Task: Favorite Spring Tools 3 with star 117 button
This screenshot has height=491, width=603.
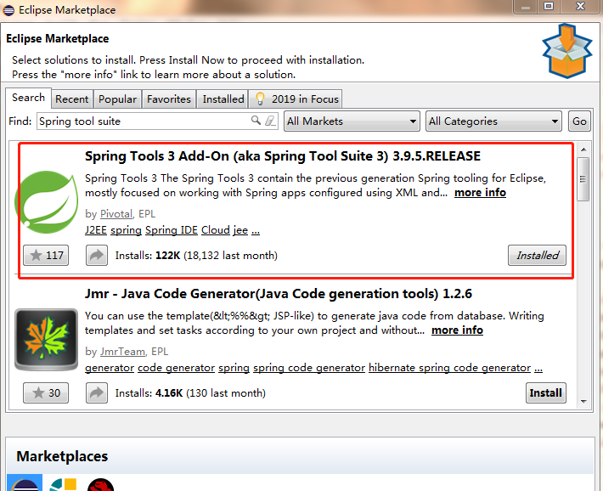Action: pos(46,255)
